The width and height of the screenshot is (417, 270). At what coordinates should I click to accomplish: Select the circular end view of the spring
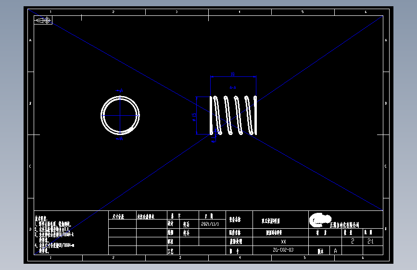coord(120,115)
